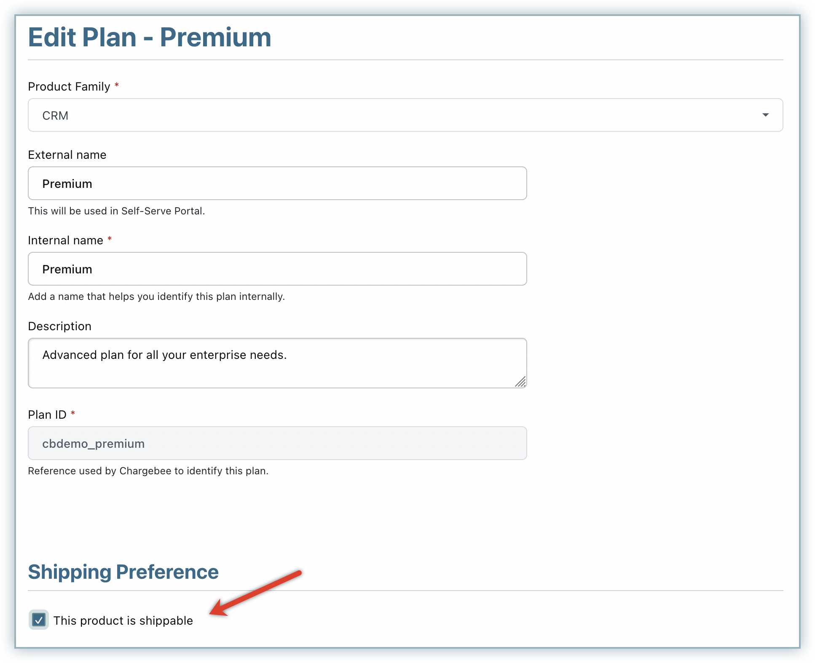
Task: Click the "identify this plan internally" hint text
Action: coord(156,296)
